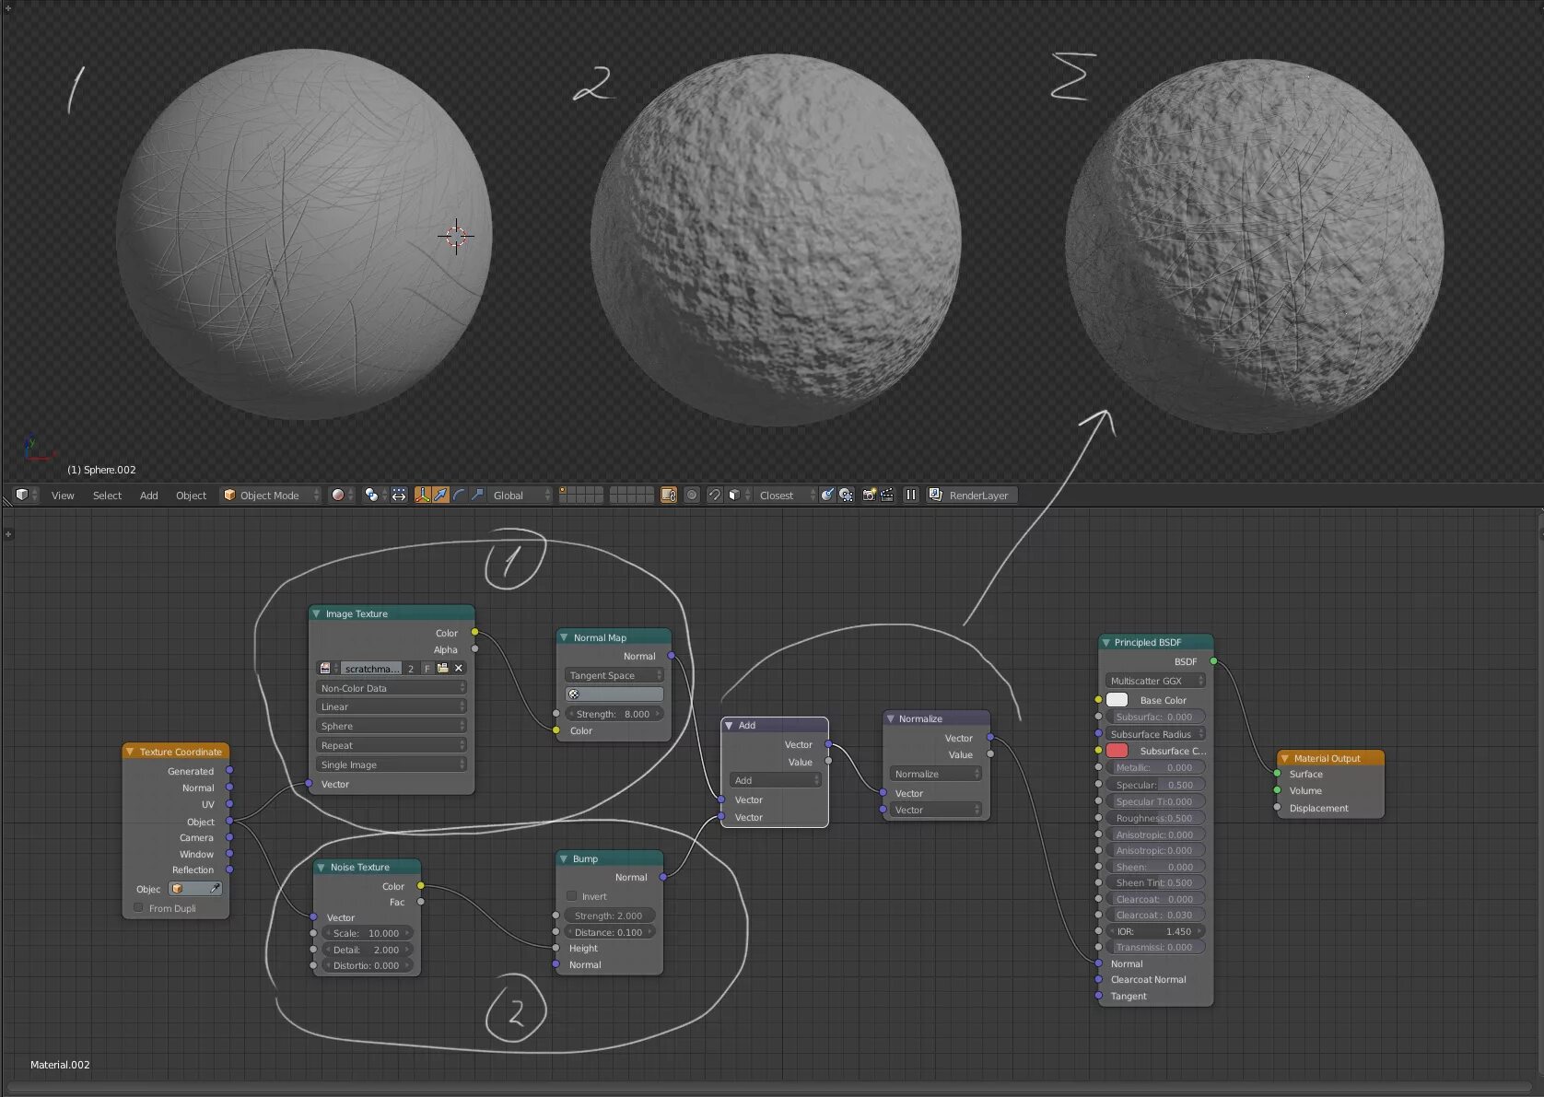Unlink the scratchmap image datablock
Image resolution: width=1544 pixels, height=1097 pixels.
pyautogui.click(x=459, y=668)
